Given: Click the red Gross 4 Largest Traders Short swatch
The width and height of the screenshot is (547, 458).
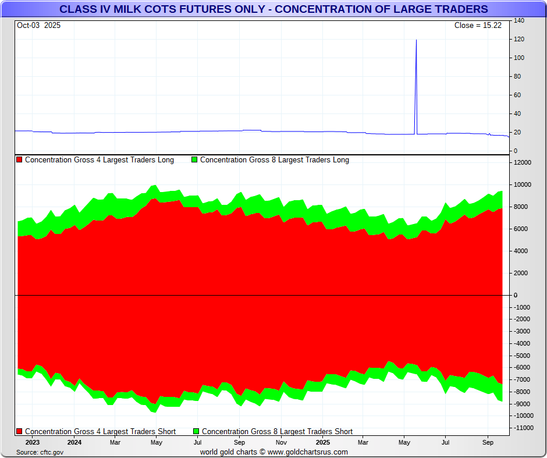Looking at the screenshot, I should click(20, 432).
